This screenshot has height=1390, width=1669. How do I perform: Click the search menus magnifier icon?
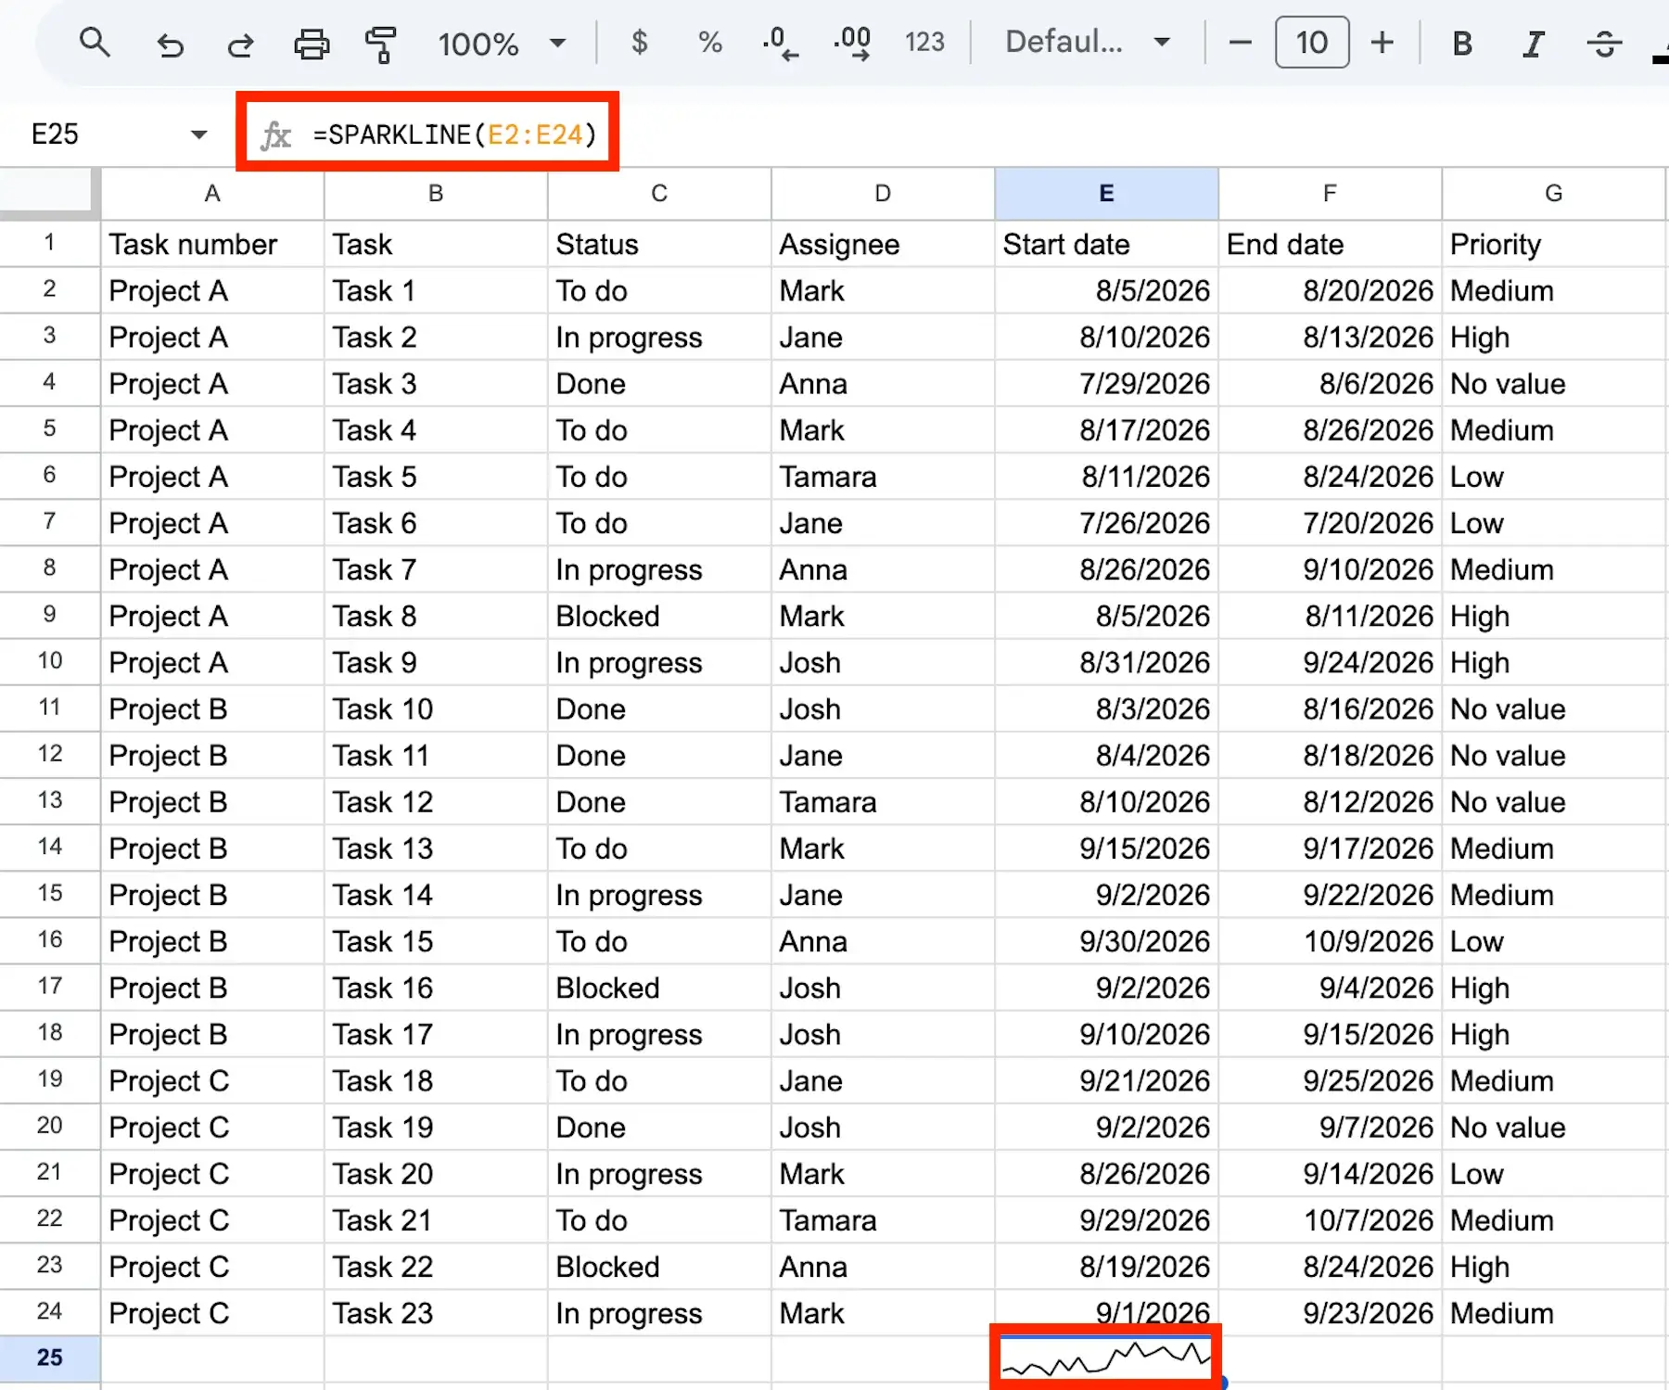click(x=95, y=43)
